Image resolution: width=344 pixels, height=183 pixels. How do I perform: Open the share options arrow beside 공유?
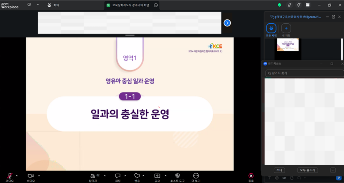pyautogui.click(x=165, y=175)
